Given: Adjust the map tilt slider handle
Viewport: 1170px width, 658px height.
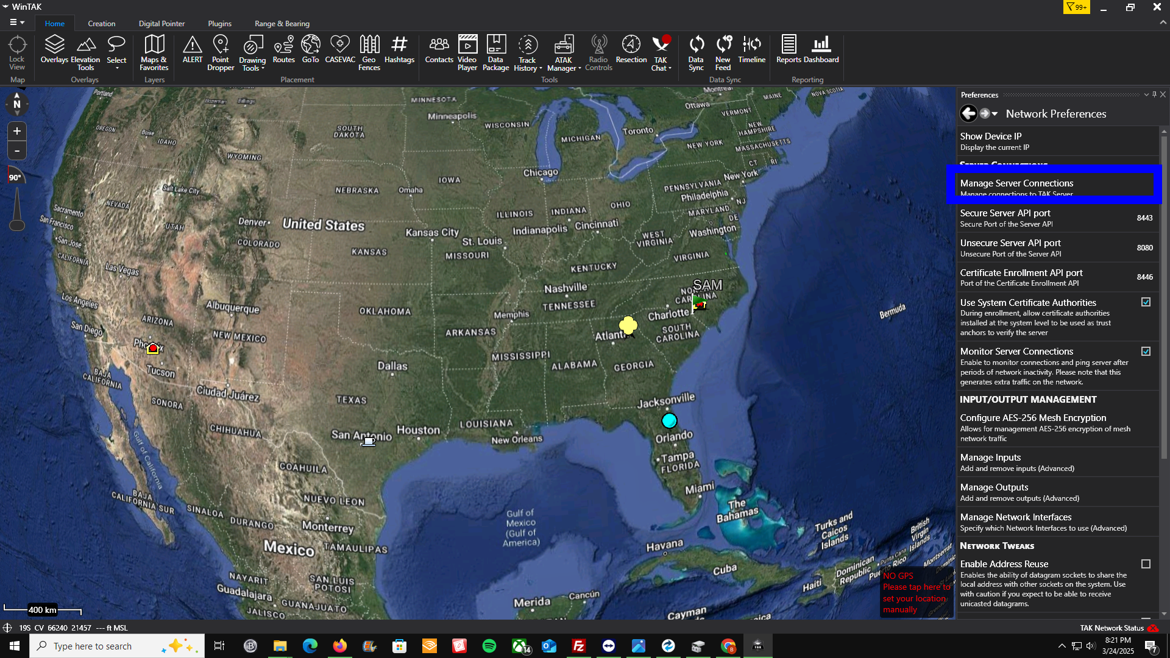Looking at the screenshot, I should point(17,225).
